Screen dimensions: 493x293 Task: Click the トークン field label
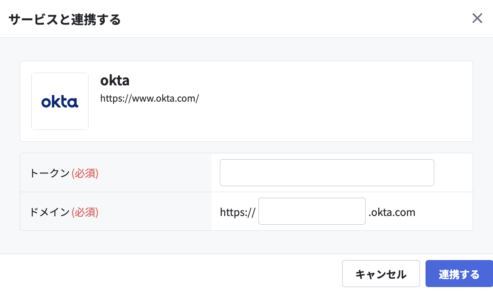coord(50,173)
